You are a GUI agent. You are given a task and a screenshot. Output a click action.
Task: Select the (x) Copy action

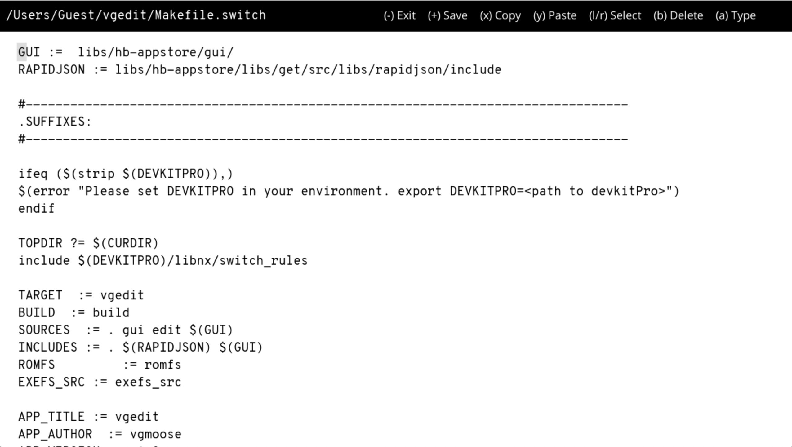coord(500,15)
